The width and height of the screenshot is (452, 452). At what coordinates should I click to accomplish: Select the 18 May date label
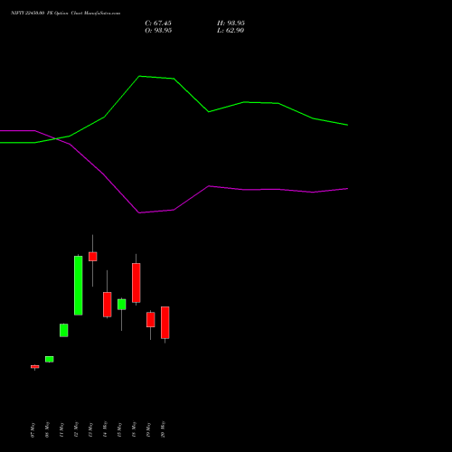click(x=134, y=429)
